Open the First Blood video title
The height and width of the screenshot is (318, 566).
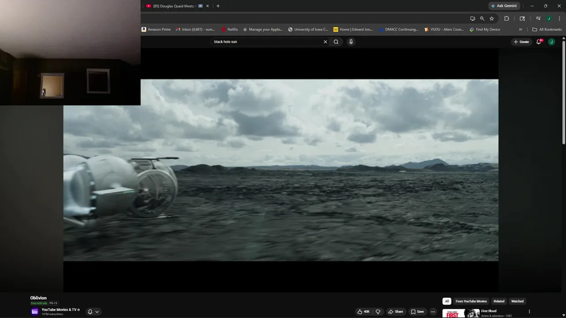pos(489,311)
